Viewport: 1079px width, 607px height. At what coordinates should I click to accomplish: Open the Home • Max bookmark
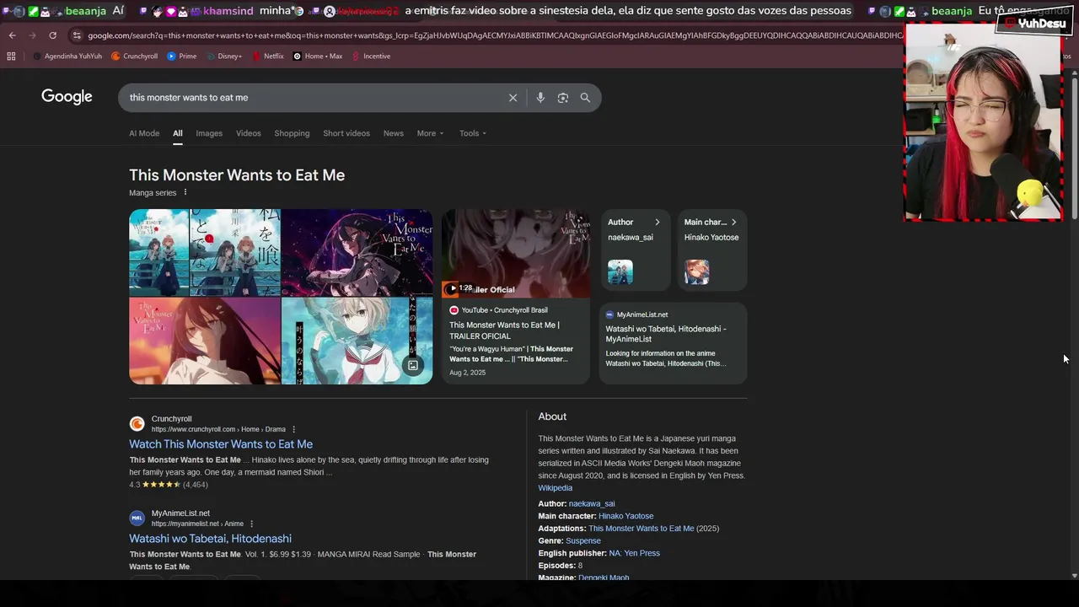tap(317, 56)
